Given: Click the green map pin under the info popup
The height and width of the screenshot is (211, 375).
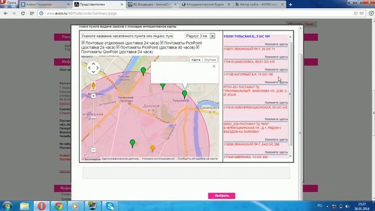Looking at the screenshot, I should pyautogui.click(x=163, y=86).
